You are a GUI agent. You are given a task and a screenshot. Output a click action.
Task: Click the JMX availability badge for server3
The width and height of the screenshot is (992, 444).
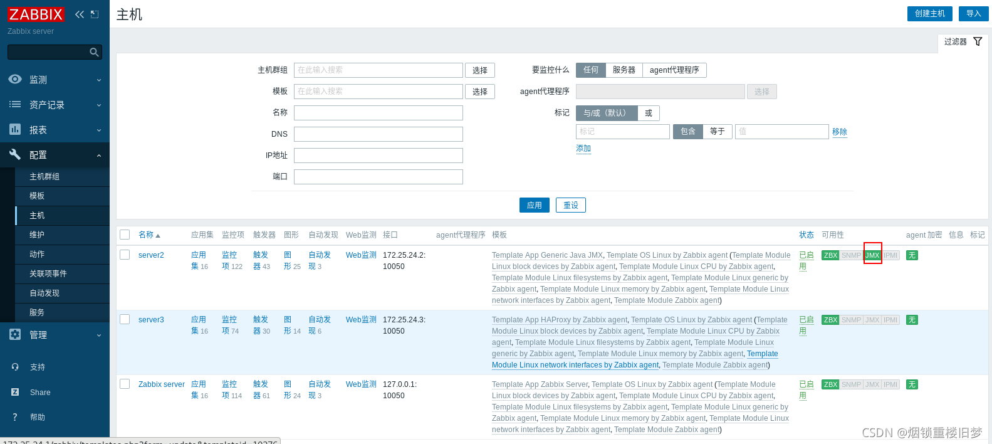[x=872, y=320]
